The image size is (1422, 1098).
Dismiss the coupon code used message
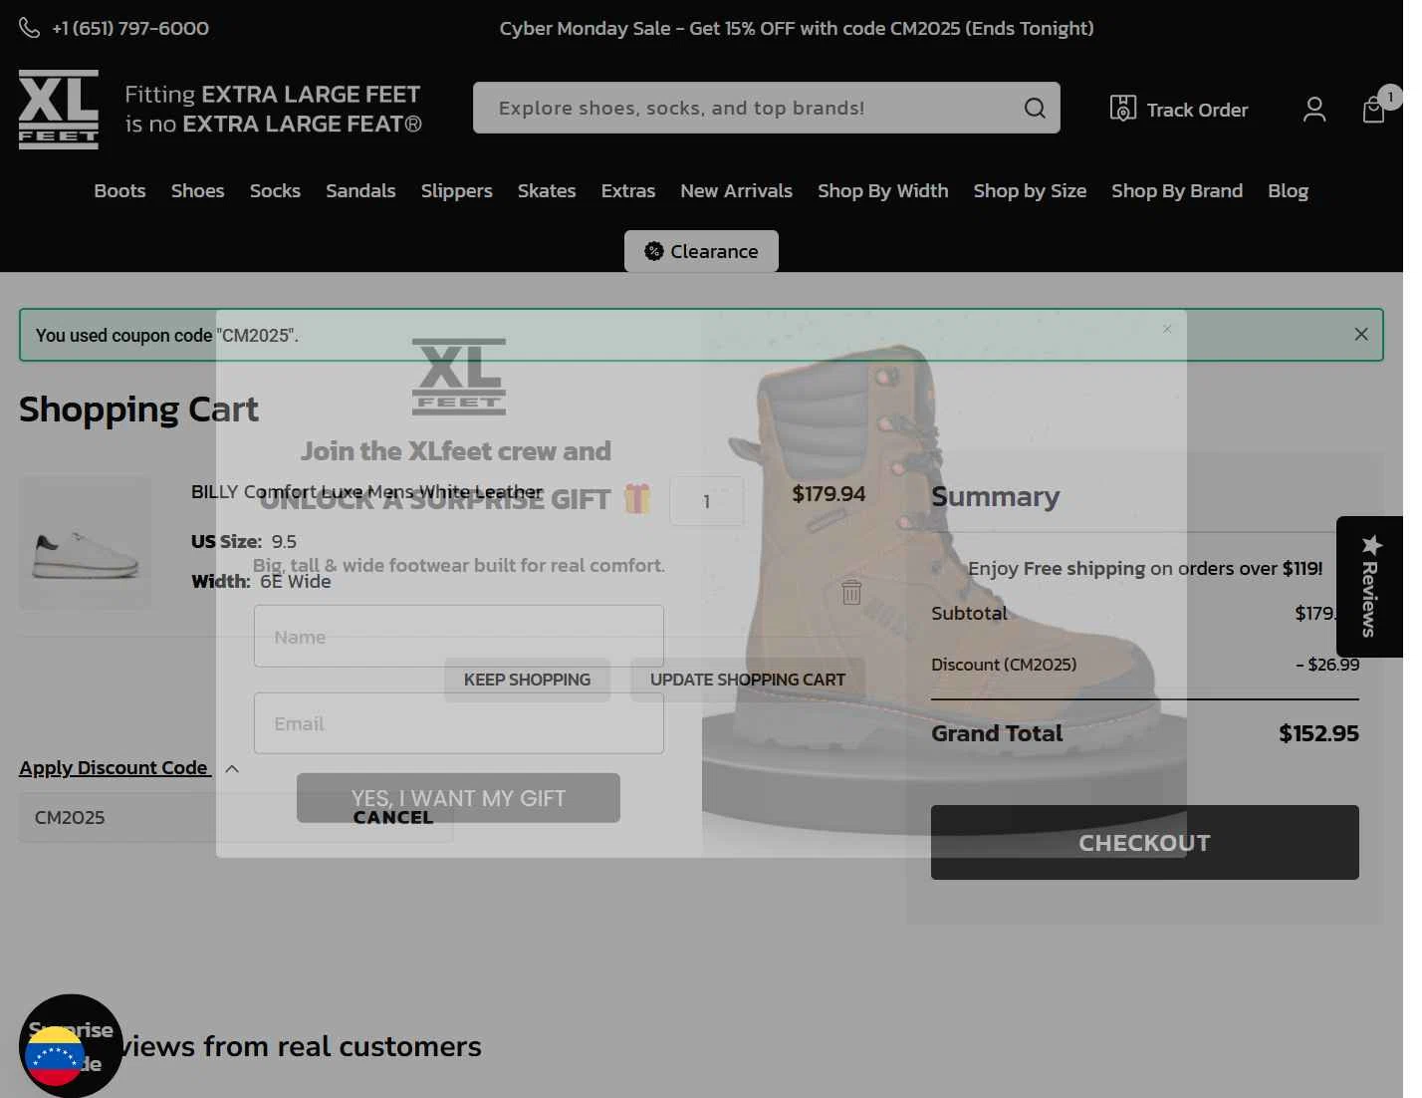click(1361, 334)
